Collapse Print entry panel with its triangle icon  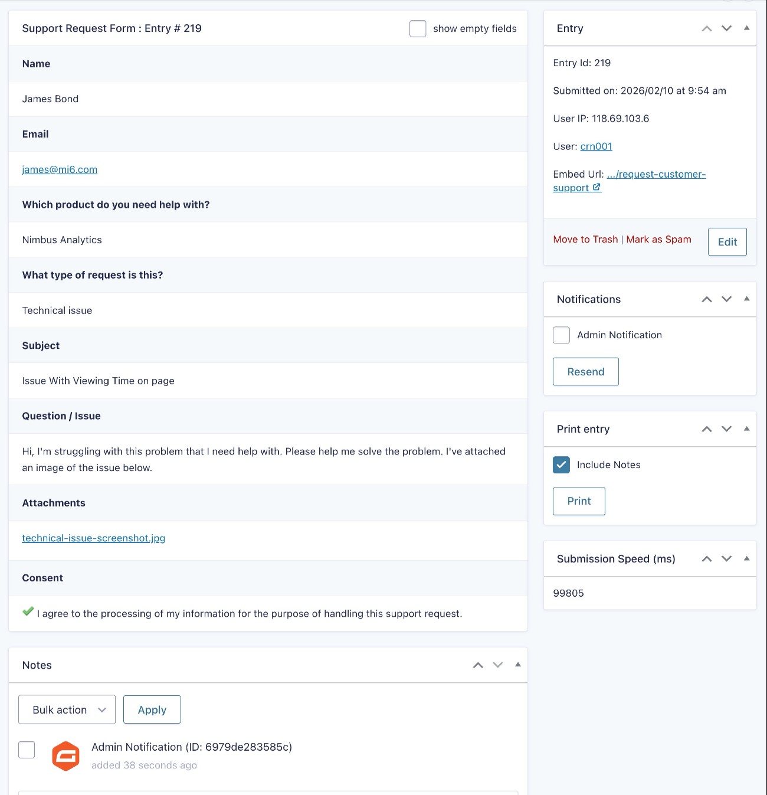(x=746, y=429)
